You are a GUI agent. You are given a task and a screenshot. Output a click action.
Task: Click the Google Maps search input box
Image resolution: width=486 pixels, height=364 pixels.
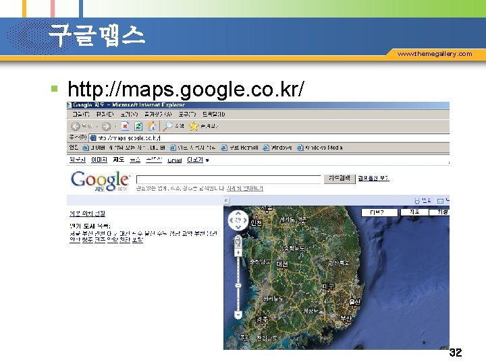click(x=229, y=179)
